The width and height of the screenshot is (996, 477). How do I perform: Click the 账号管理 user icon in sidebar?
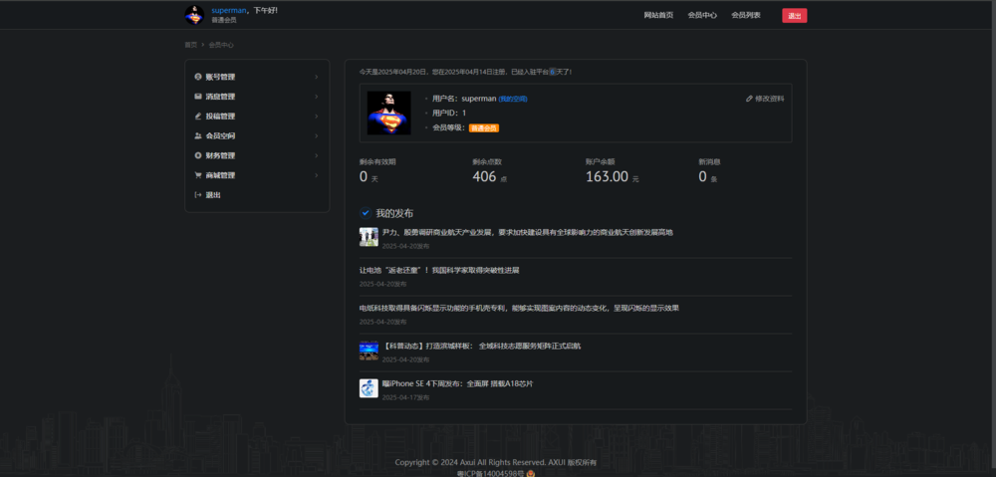[x=198, y=77]
